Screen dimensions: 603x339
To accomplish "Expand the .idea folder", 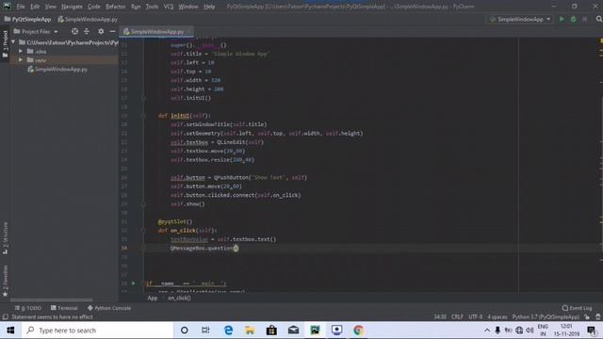I will tap(21, 51).
